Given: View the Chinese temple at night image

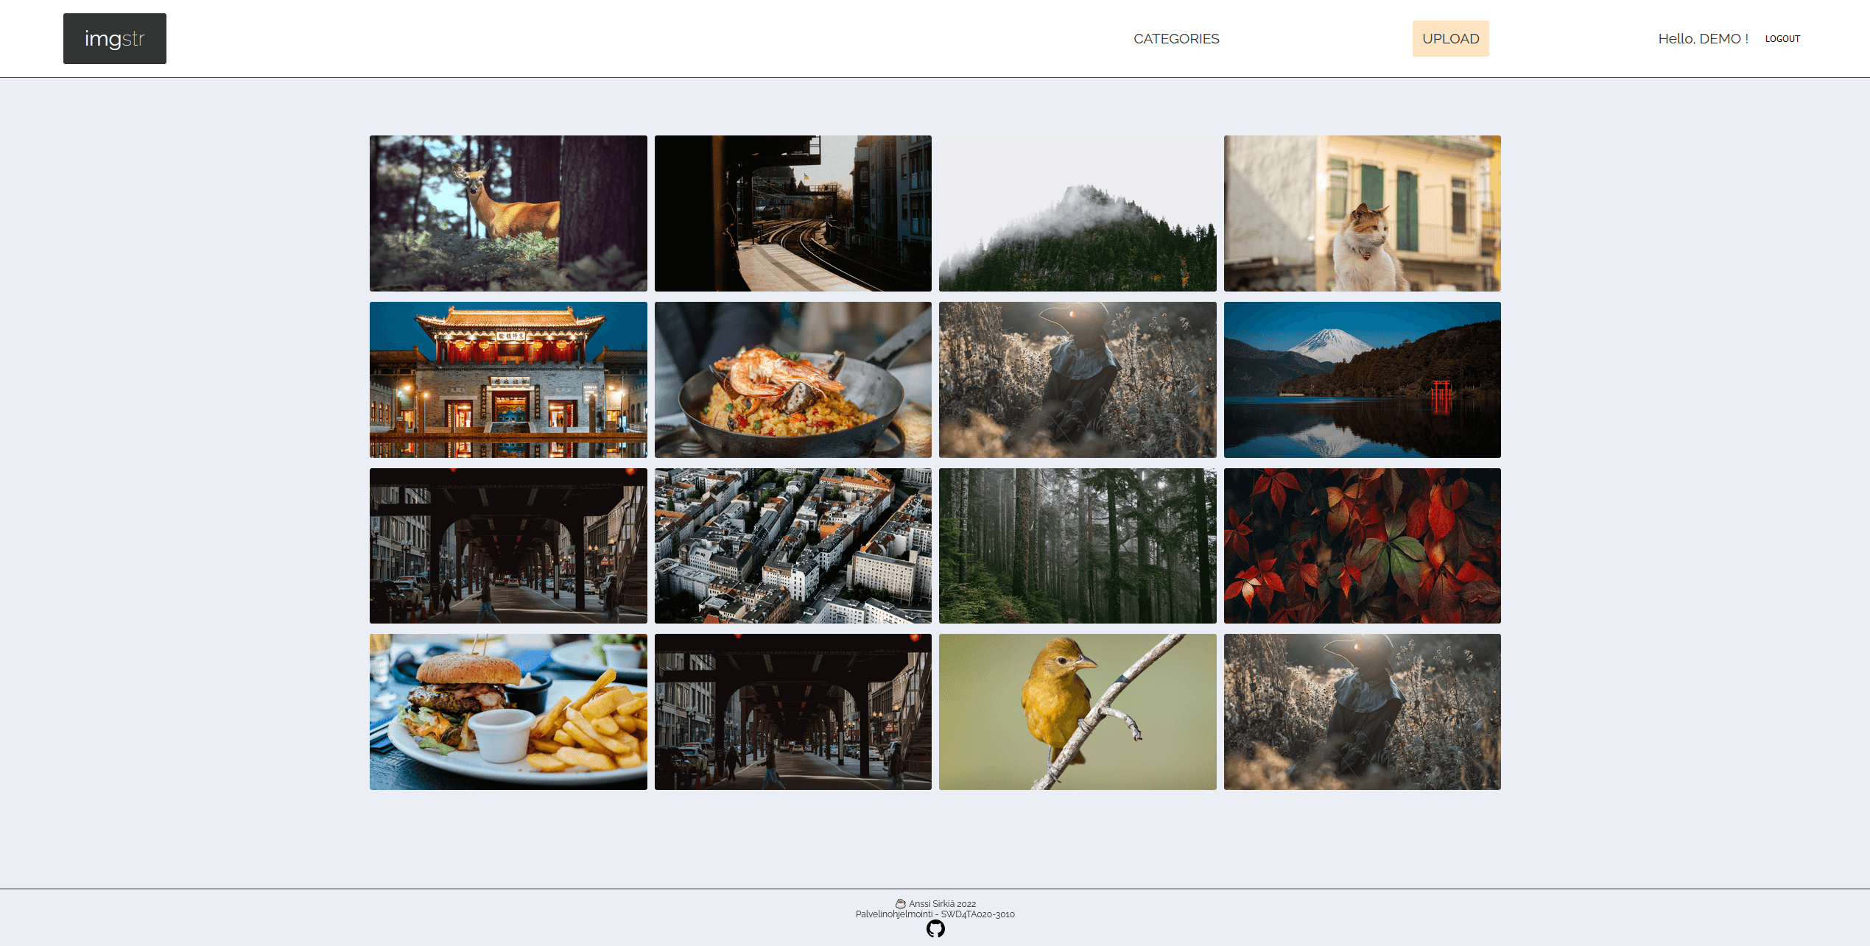Looking at the screenshot, I should coord(508,379).
